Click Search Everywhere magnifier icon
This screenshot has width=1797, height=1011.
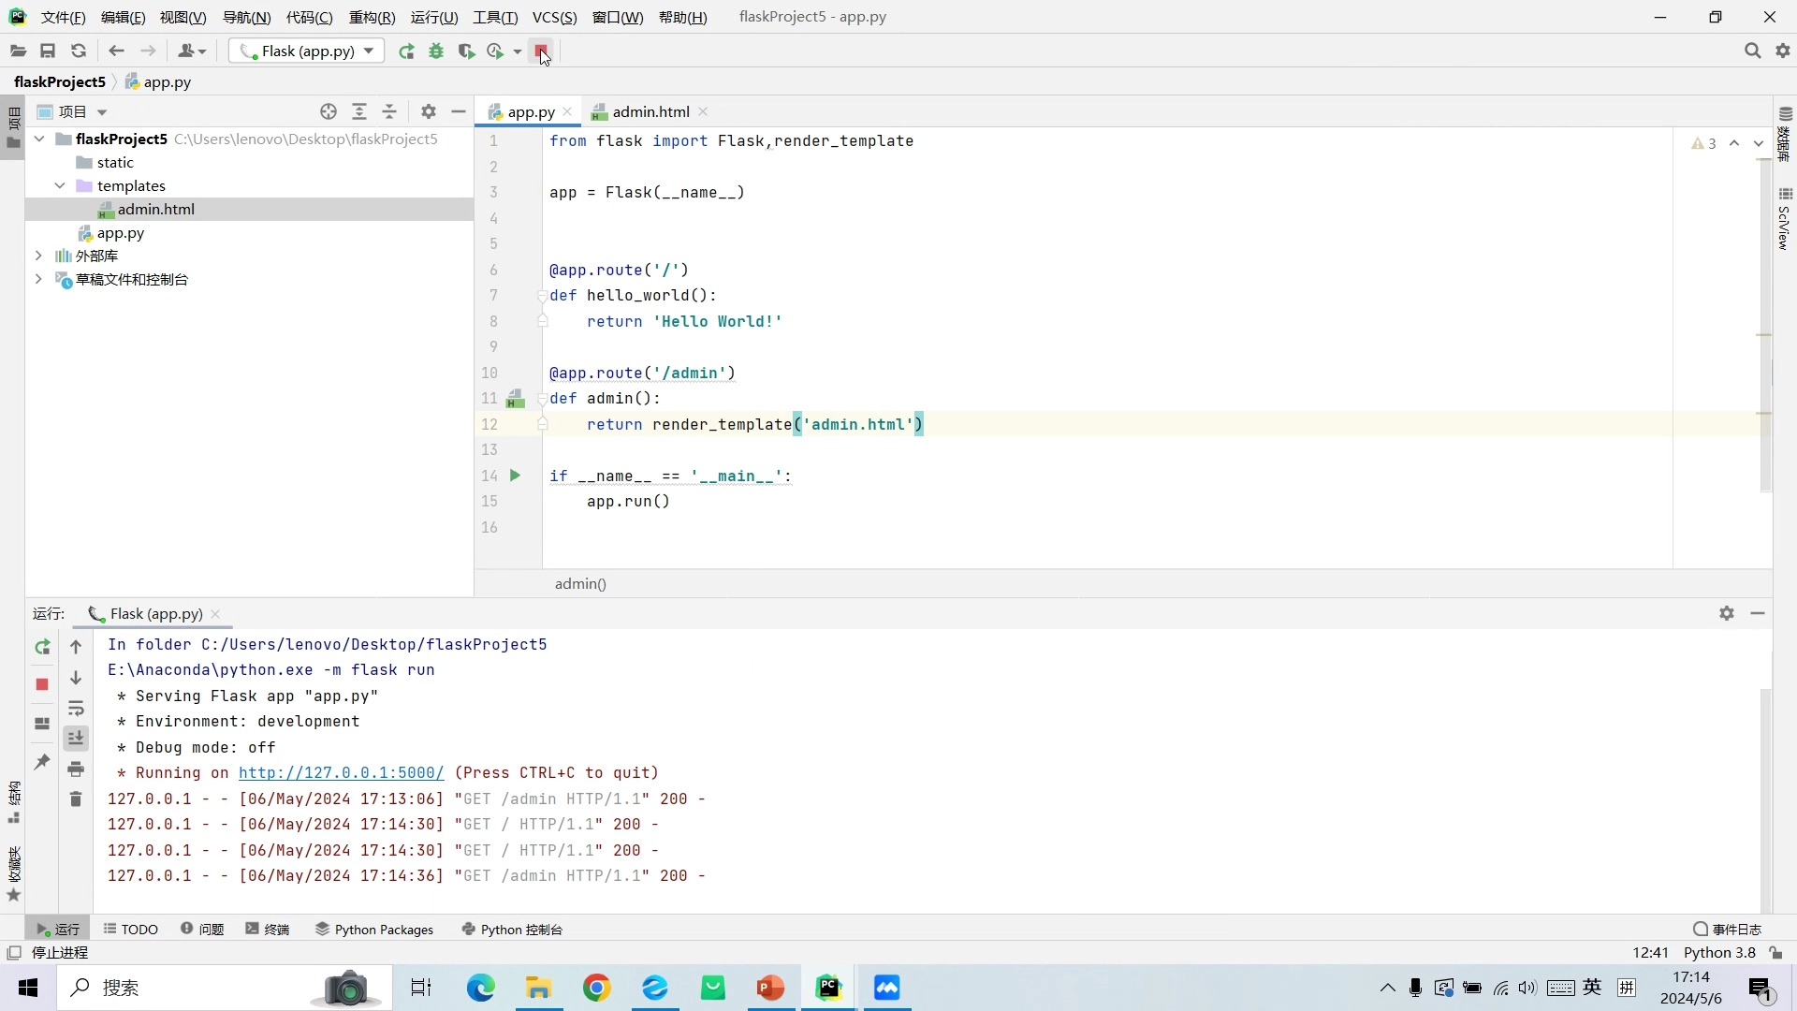1752,51
